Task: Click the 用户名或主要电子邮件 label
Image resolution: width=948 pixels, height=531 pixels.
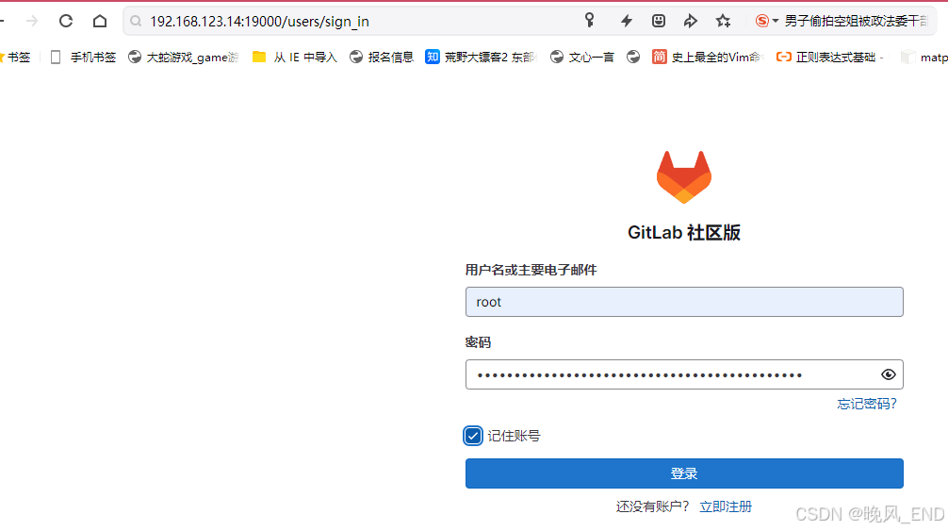Action: tap(531, 270)
